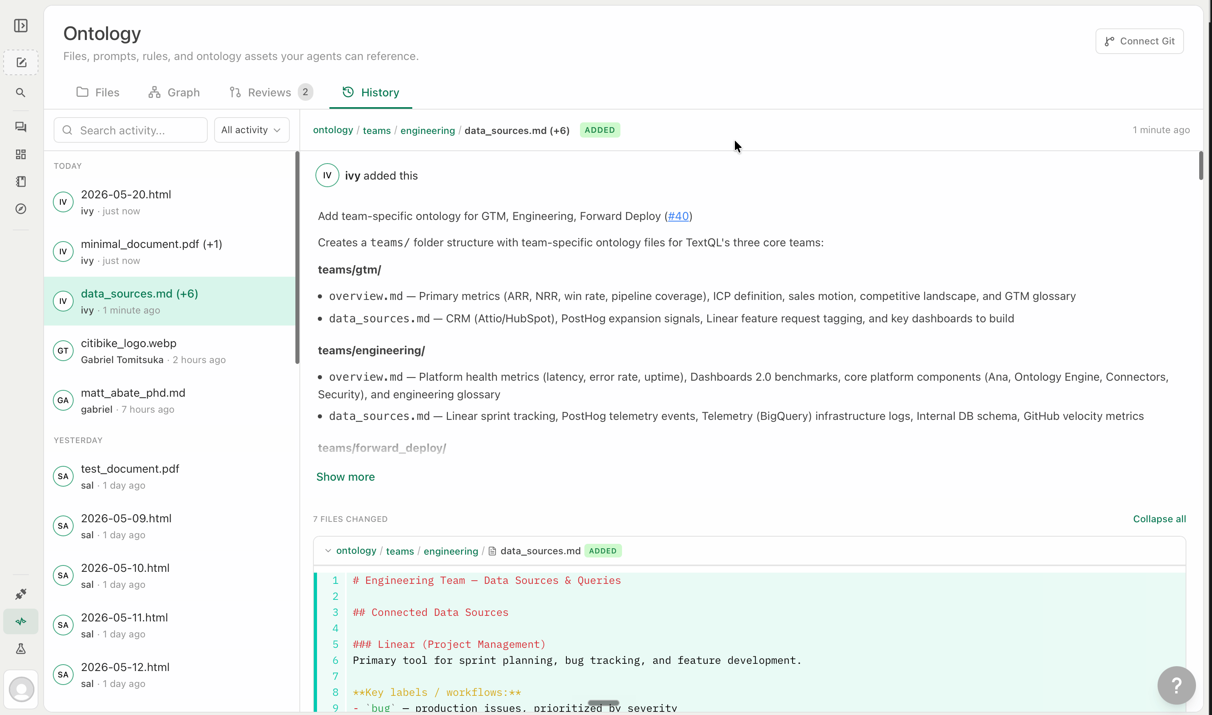Open the dashboards grid icon

coord(21,154)
